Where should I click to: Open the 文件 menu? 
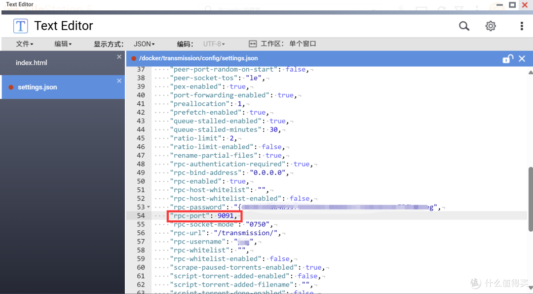25,44
